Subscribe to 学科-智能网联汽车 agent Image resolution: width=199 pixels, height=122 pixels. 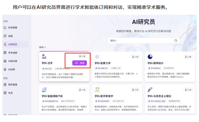click(82, 90)
